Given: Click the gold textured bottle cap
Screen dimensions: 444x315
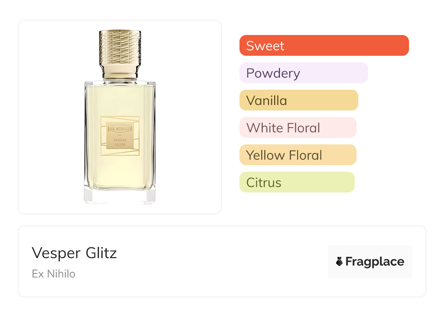Looking at the screenshot, I should pyautogui.click(x=120, y=50).
